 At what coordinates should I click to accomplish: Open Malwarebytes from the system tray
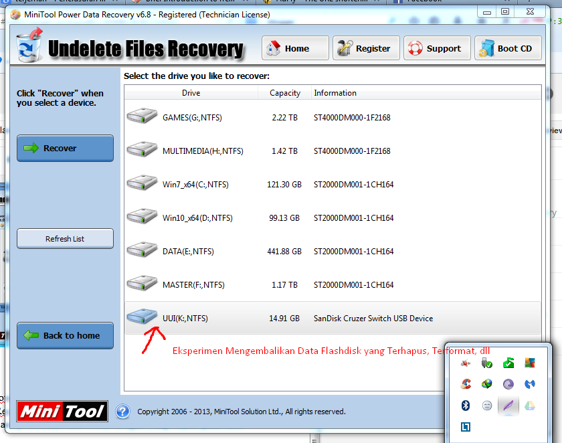tap(529, 384)
